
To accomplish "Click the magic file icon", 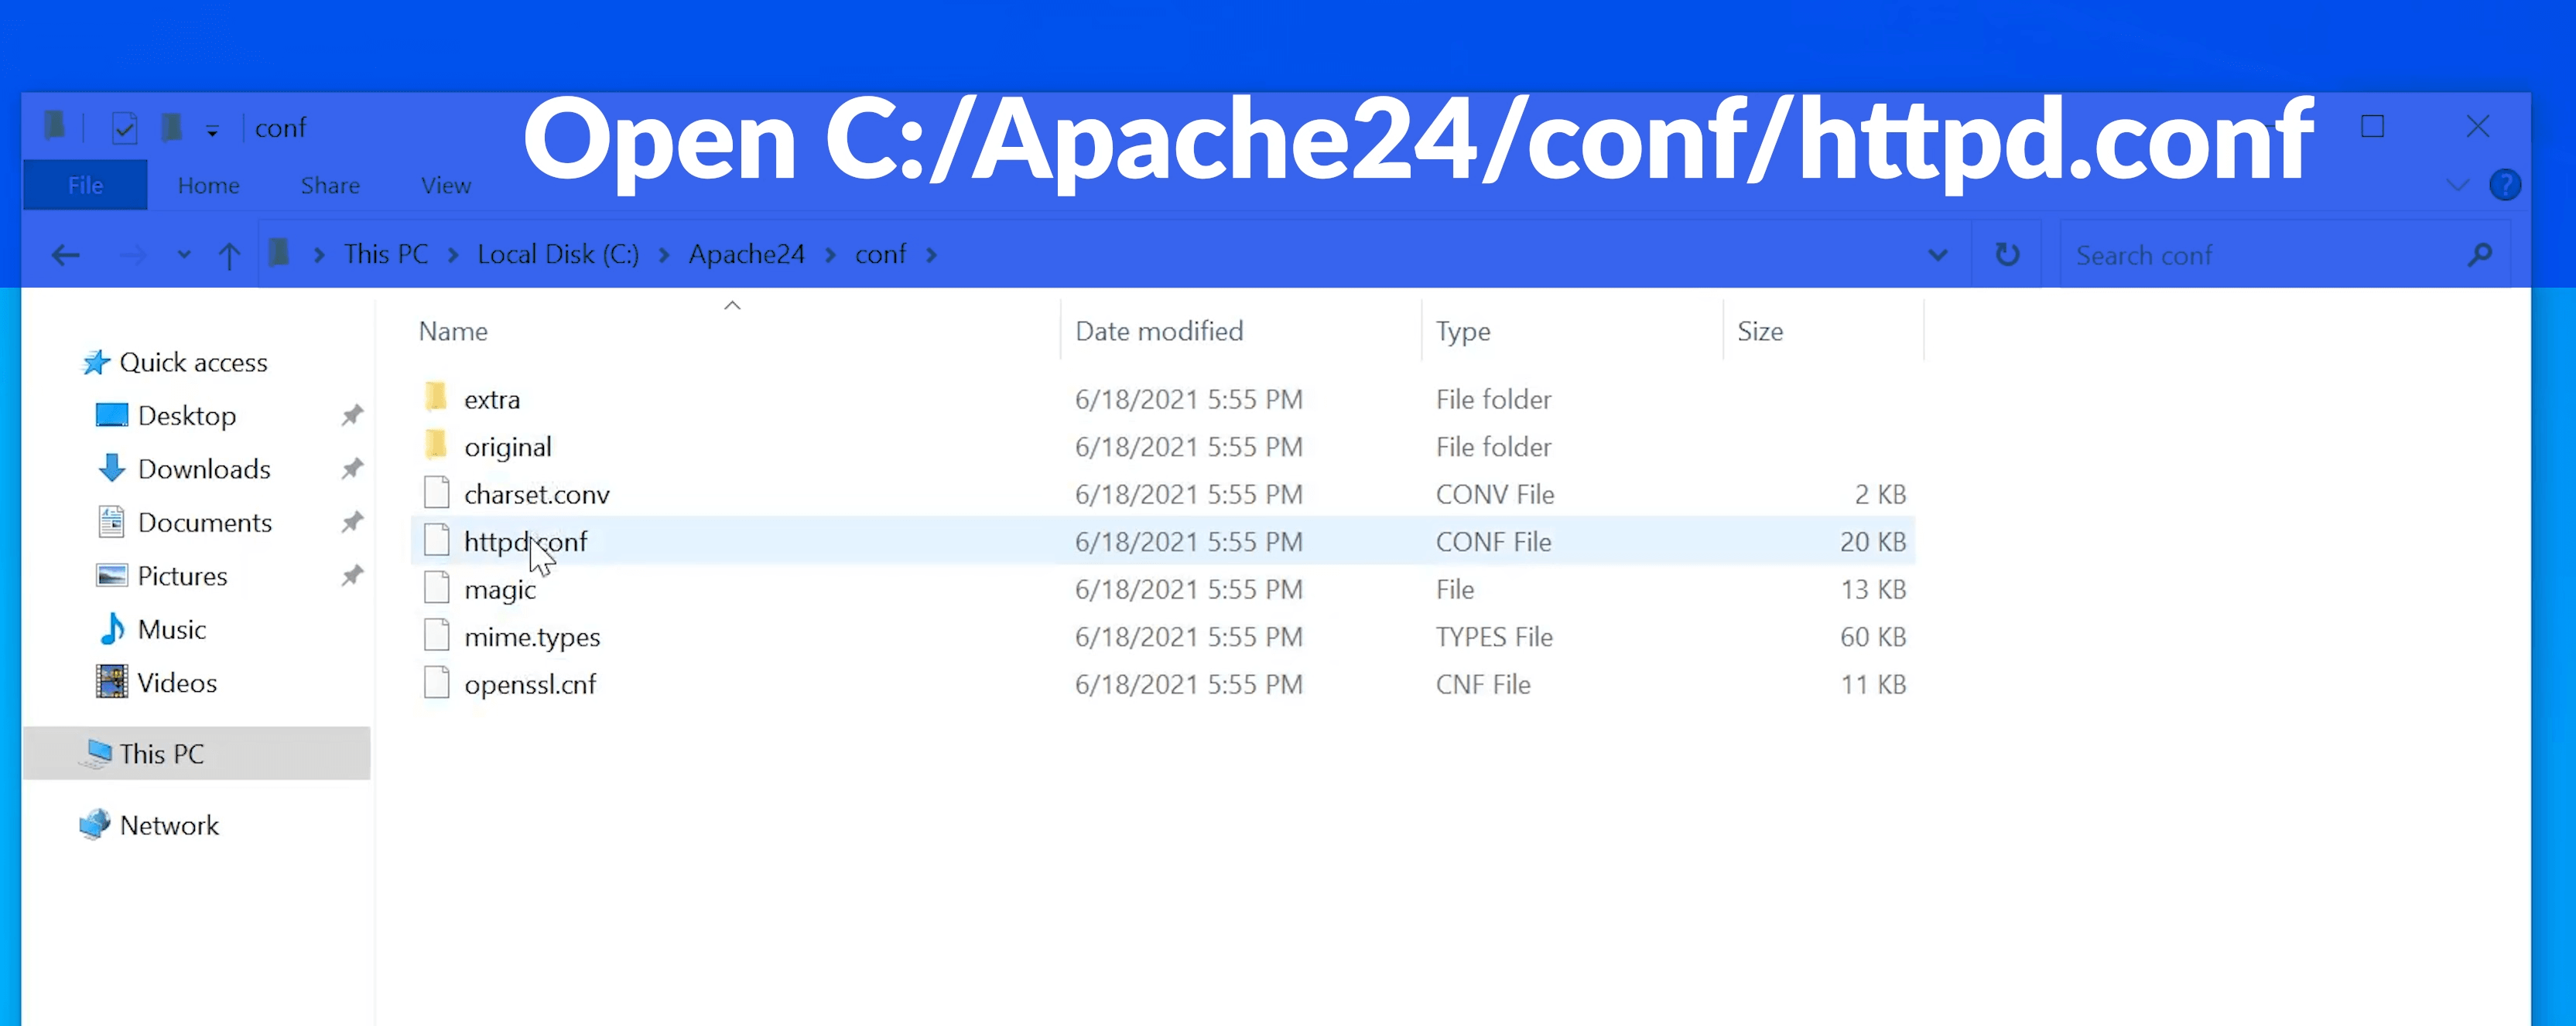I will (x=436, y=588).
